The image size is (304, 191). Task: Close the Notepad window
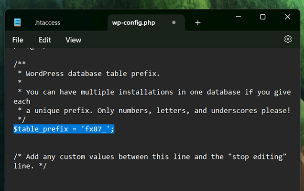point(287,17)
